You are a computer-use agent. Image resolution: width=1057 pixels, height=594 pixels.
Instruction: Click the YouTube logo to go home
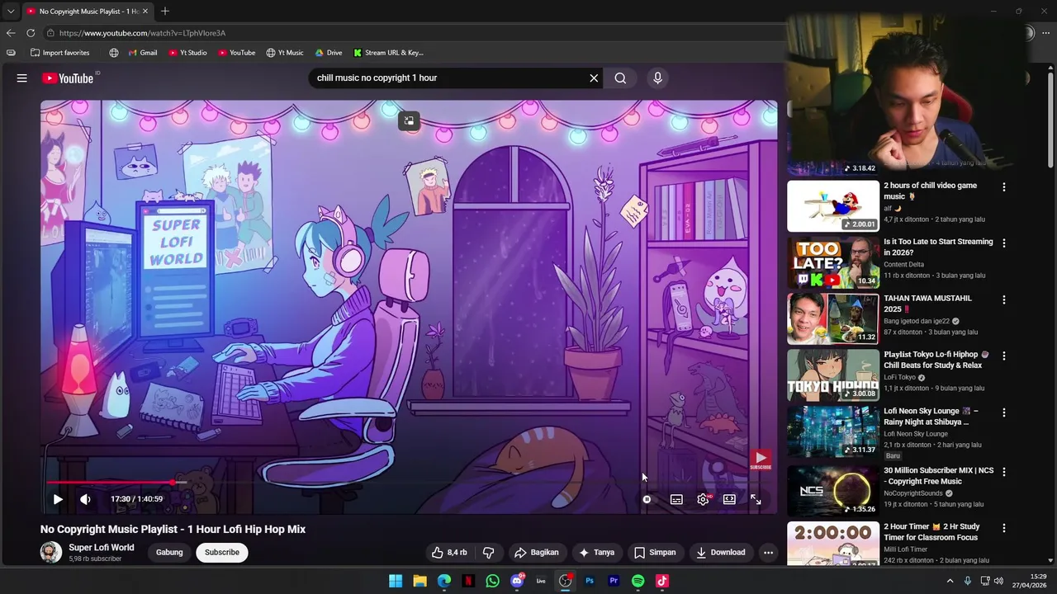point(69,78)
